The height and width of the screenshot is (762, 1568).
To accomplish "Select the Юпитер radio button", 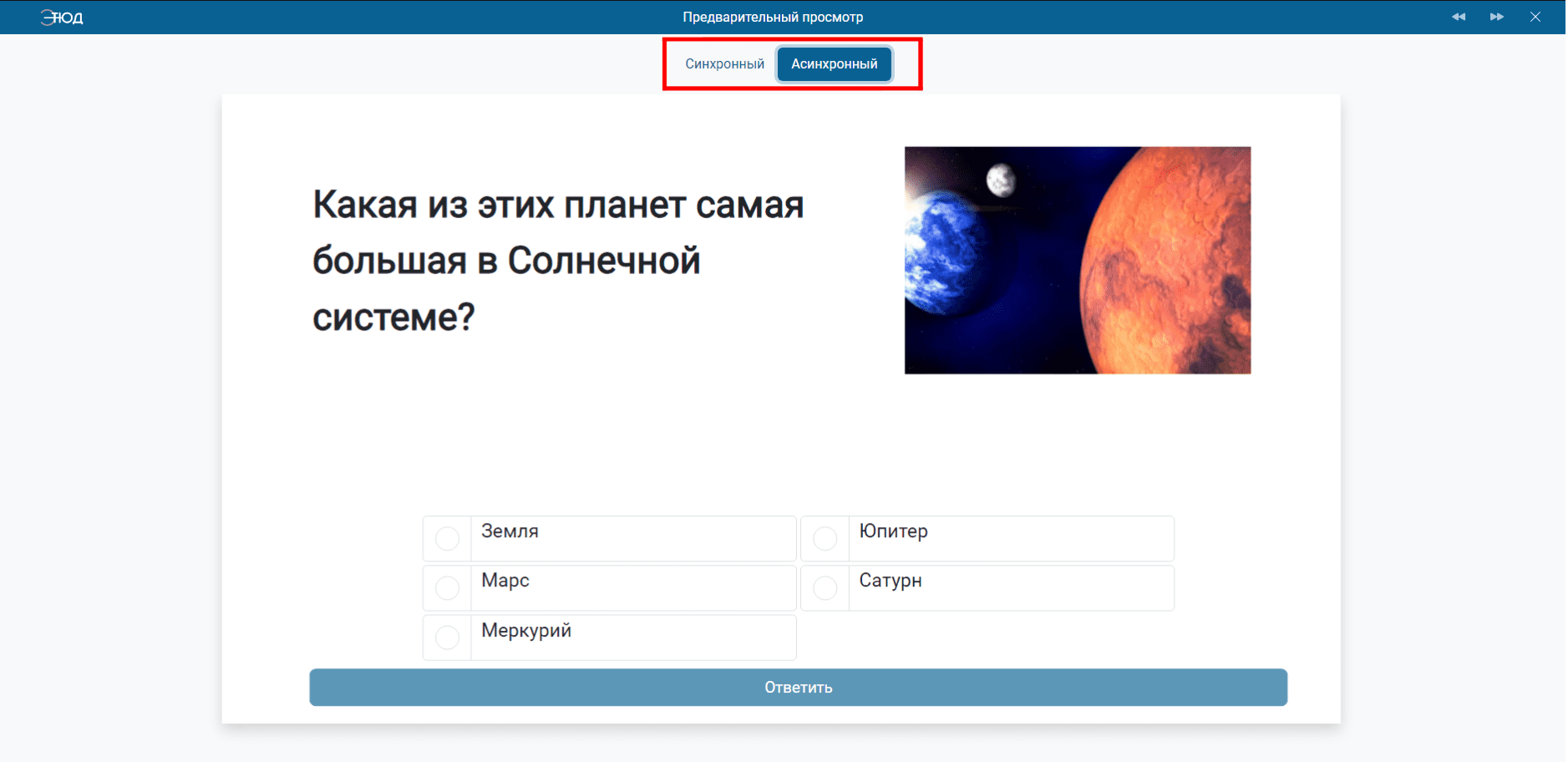I will (x=825, y=538).
